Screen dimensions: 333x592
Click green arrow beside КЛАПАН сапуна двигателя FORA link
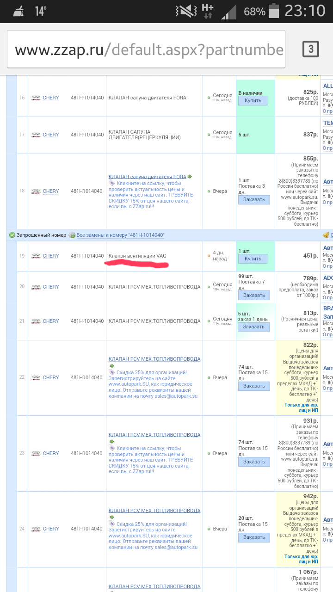coord(190,177)
